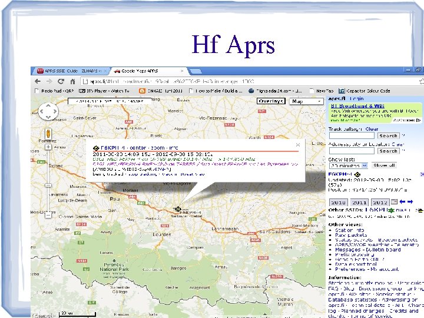Open the Station info link
Screen dimensions: 424x318
click(x=349, y=230)
